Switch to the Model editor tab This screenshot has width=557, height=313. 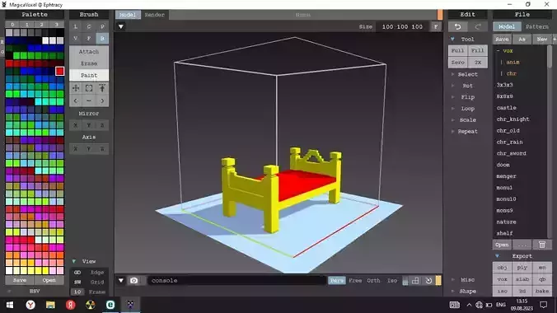point(128,15)
